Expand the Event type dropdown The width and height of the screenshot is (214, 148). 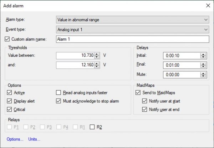point(132,29)
